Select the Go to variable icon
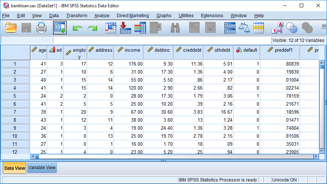This screenshot has width=327, height=184. tap(125, 28)
